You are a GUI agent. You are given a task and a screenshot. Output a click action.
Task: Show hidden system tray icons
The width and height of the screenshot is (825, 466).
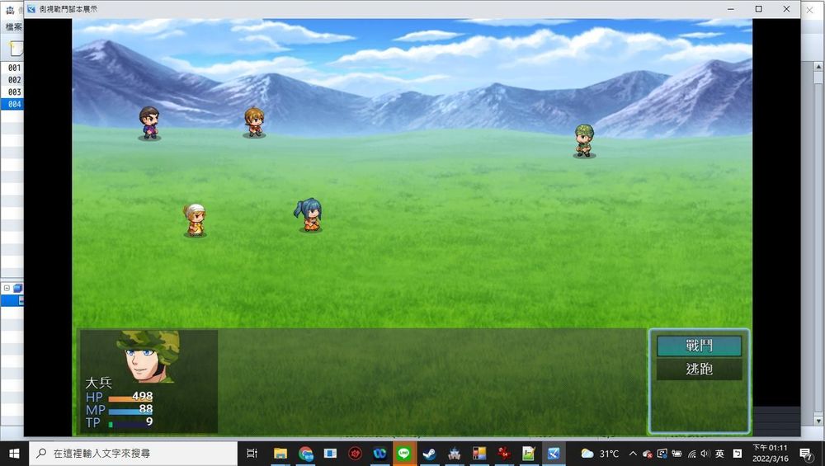point(633,454)
